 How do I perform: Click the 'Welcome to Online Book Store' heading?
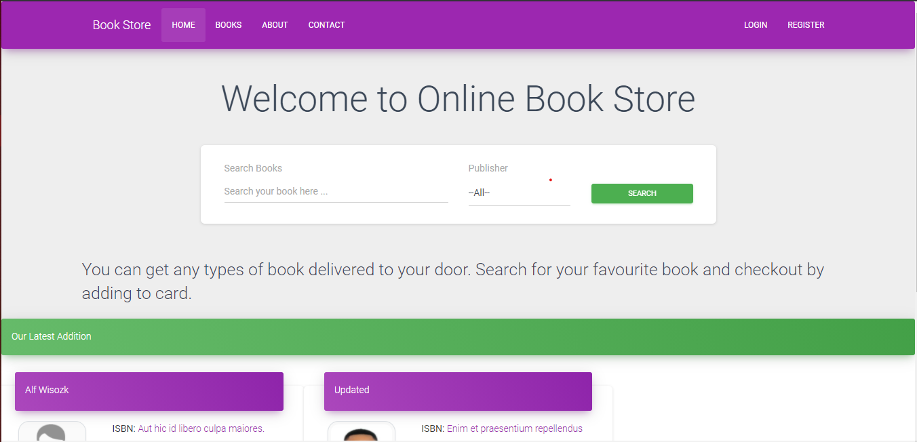[458, 99]
